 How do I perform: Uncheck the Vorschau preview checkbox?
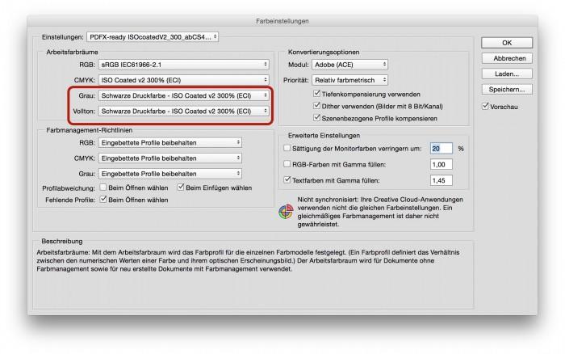[x=485, y=106]
